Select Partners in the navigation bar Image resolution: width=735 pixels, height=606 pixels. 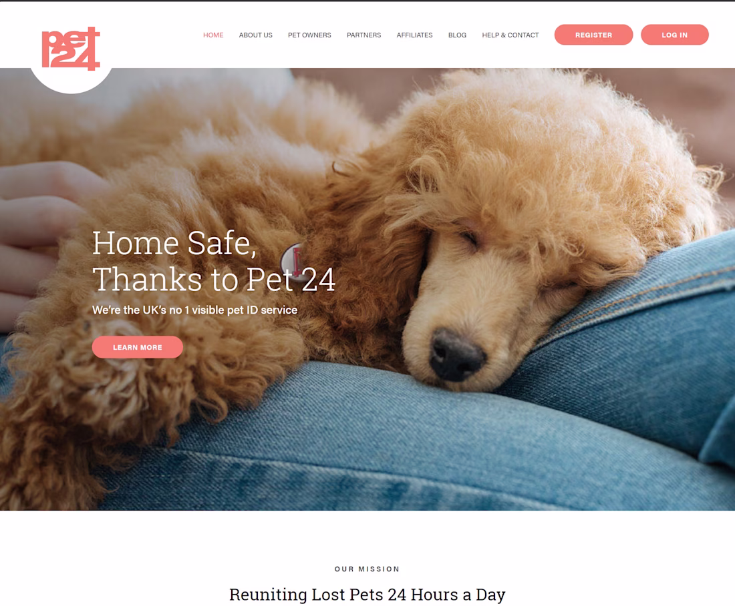(x=363, y=35)
